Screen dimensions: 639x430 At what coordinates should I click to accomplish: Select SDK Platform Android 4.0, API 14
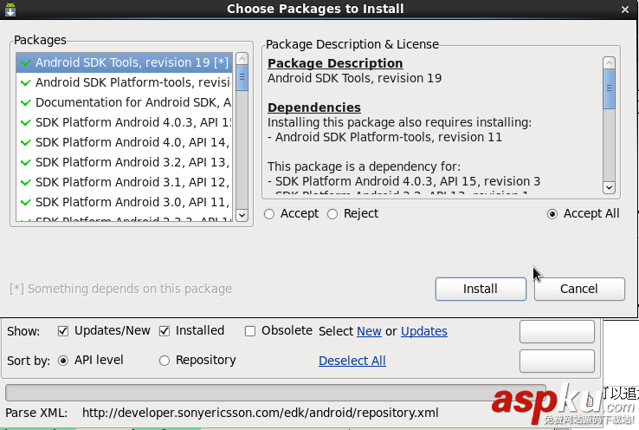coord(125,142)
